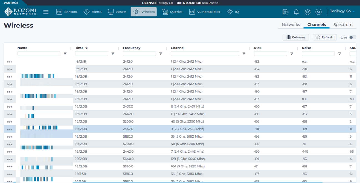Viewport: 360px width, 183px height.
Task: Sort by the Name column header
Action: [22, 48]
